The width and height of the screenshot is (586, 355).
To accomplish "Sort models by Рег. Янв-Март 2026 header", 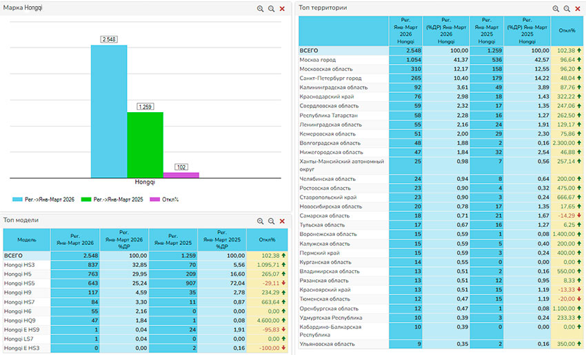I will pyautogui.click(x=74, y=240).
